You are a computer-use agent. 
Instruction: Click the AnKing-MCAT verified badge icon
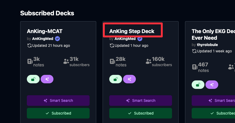(x=57, y=39)
